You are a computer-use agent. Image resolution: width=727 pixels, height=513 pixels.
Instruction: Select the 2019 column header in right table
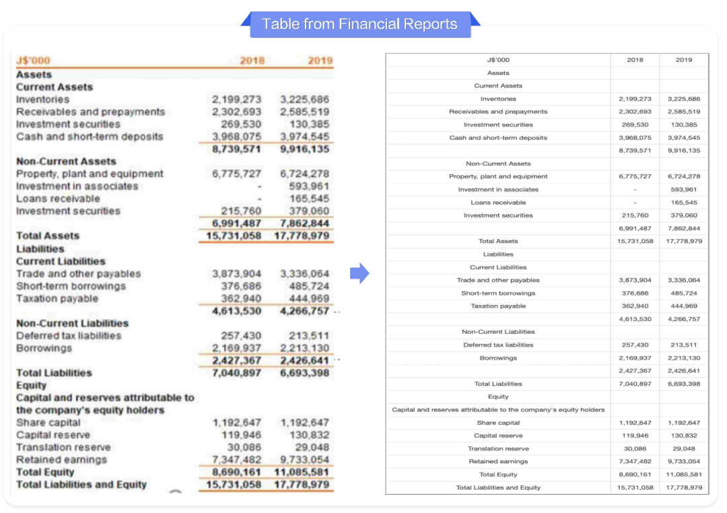coord(683,60)
